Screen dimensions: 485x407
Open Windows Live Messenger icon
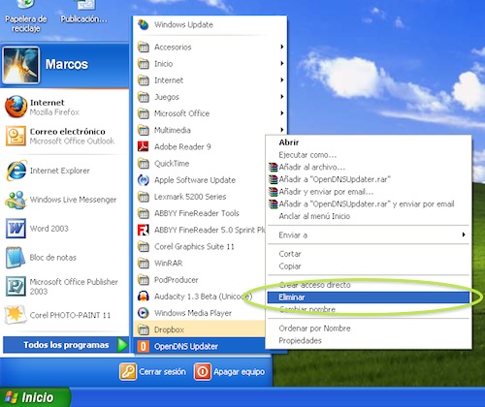(x=16, y=200)
